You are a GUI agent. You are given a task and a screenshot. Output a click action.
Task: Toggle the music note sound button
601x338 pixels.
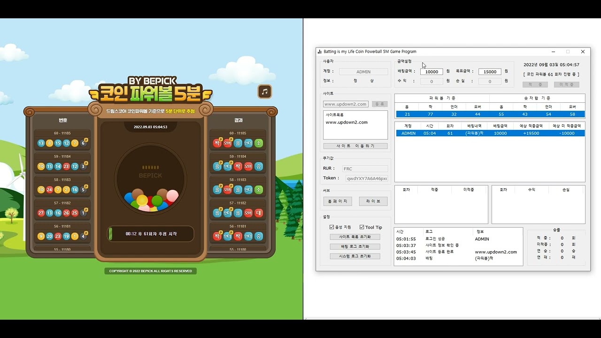[265, 92]
